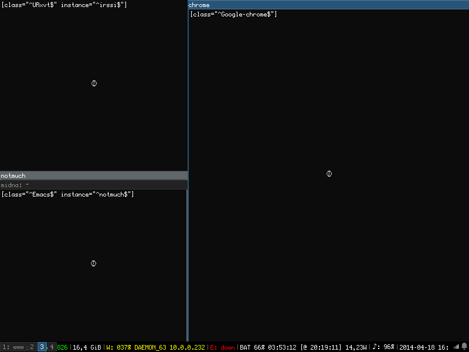The height and width of the screenshot is (352, 469).
Task: Click the music note volume icon
Action: [375, 347]
